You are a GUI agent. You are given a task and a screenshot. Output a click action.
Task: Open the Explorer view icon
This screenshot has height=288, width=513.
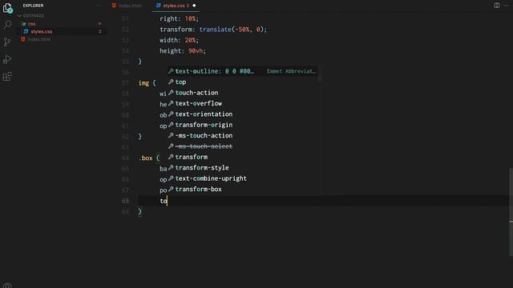[7, 8]
